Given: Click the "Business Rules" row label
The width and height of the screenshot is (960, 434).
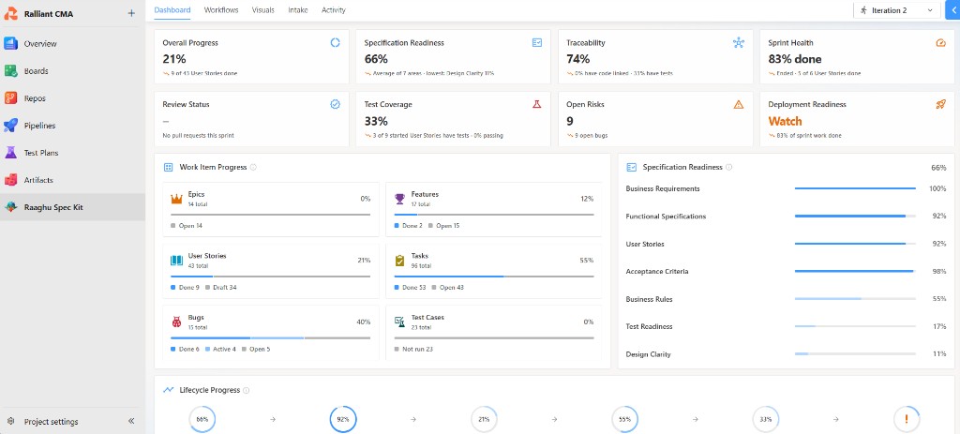Looking at the screenshot, I should coord(649,299).
